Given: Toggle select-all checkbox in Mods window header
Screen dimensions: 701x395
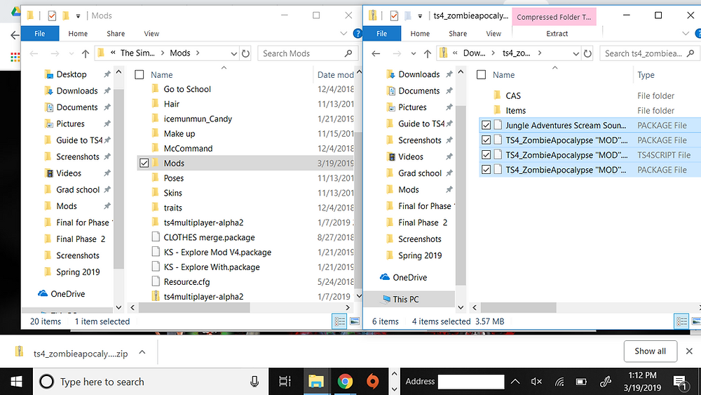Looking at the screenshot, I should [x=139, y=74].
